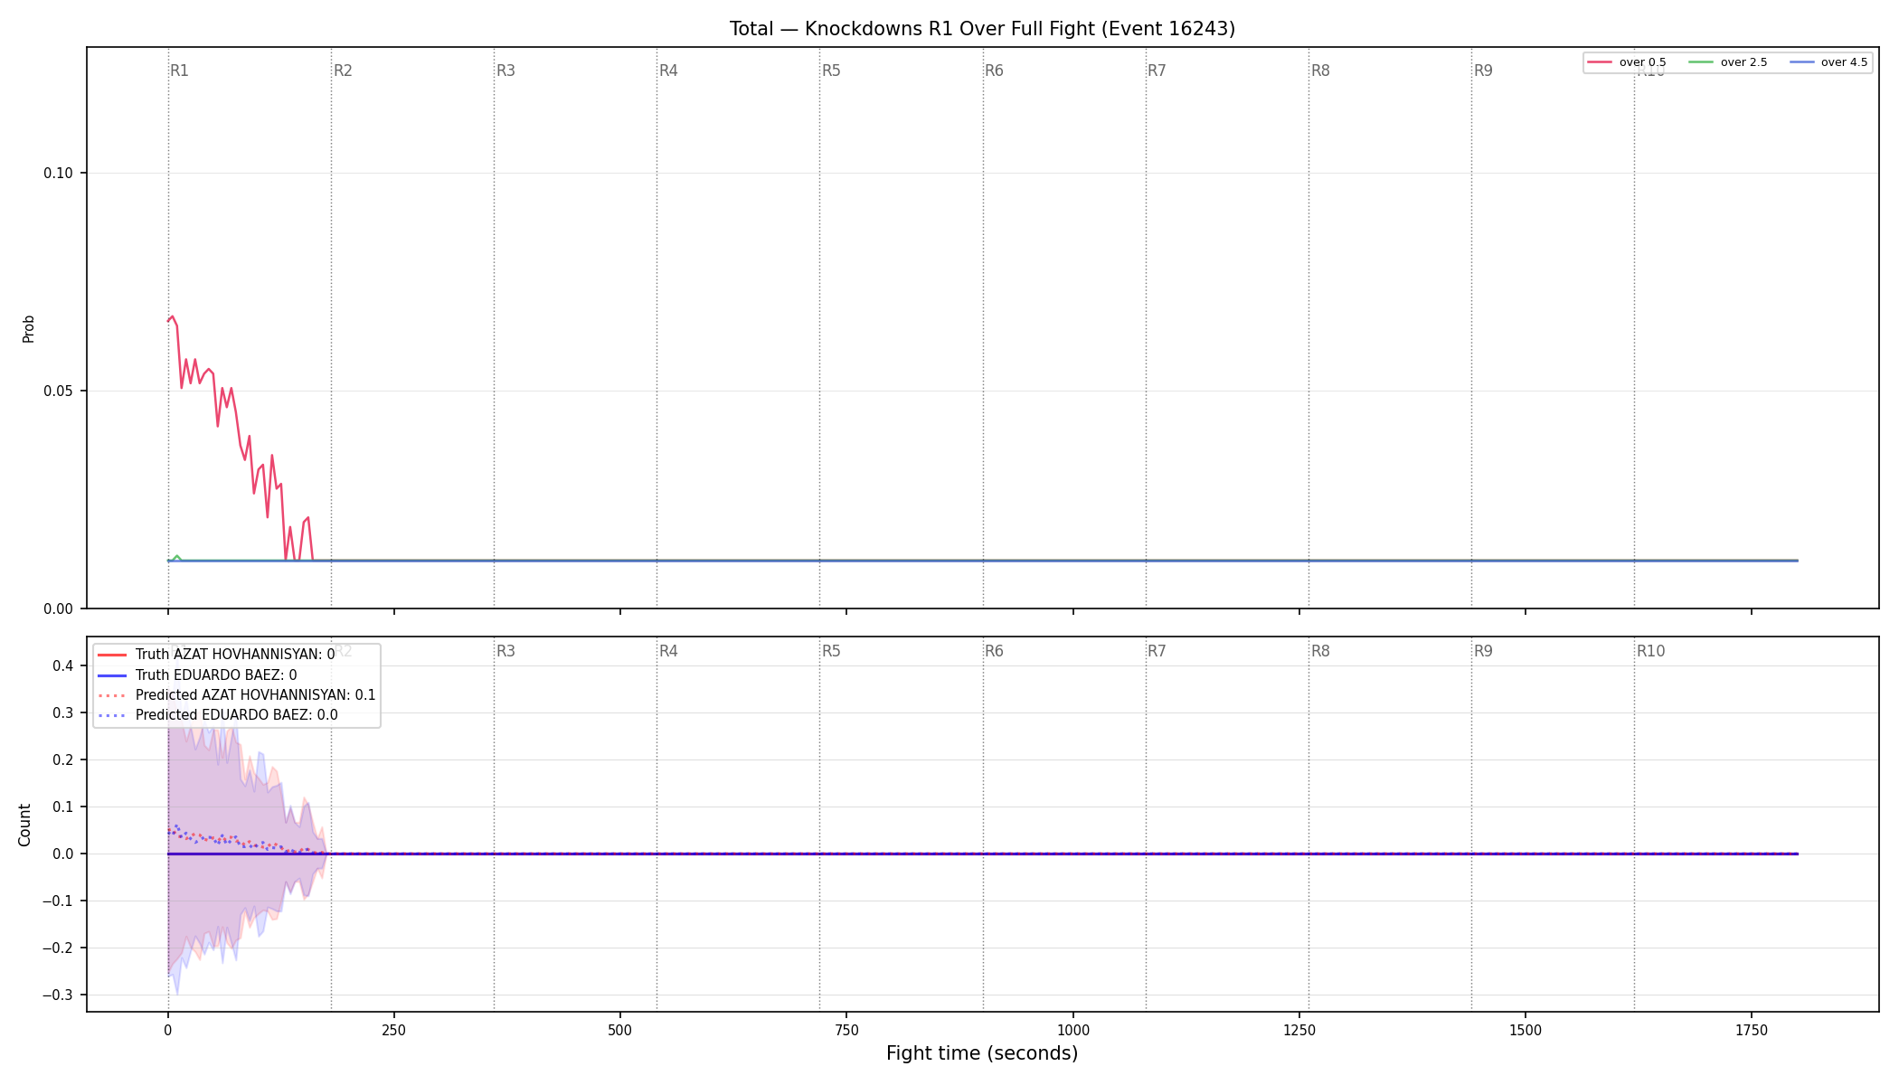Click the 1000 tick on the x-axis

[x=1072, y=1030]
